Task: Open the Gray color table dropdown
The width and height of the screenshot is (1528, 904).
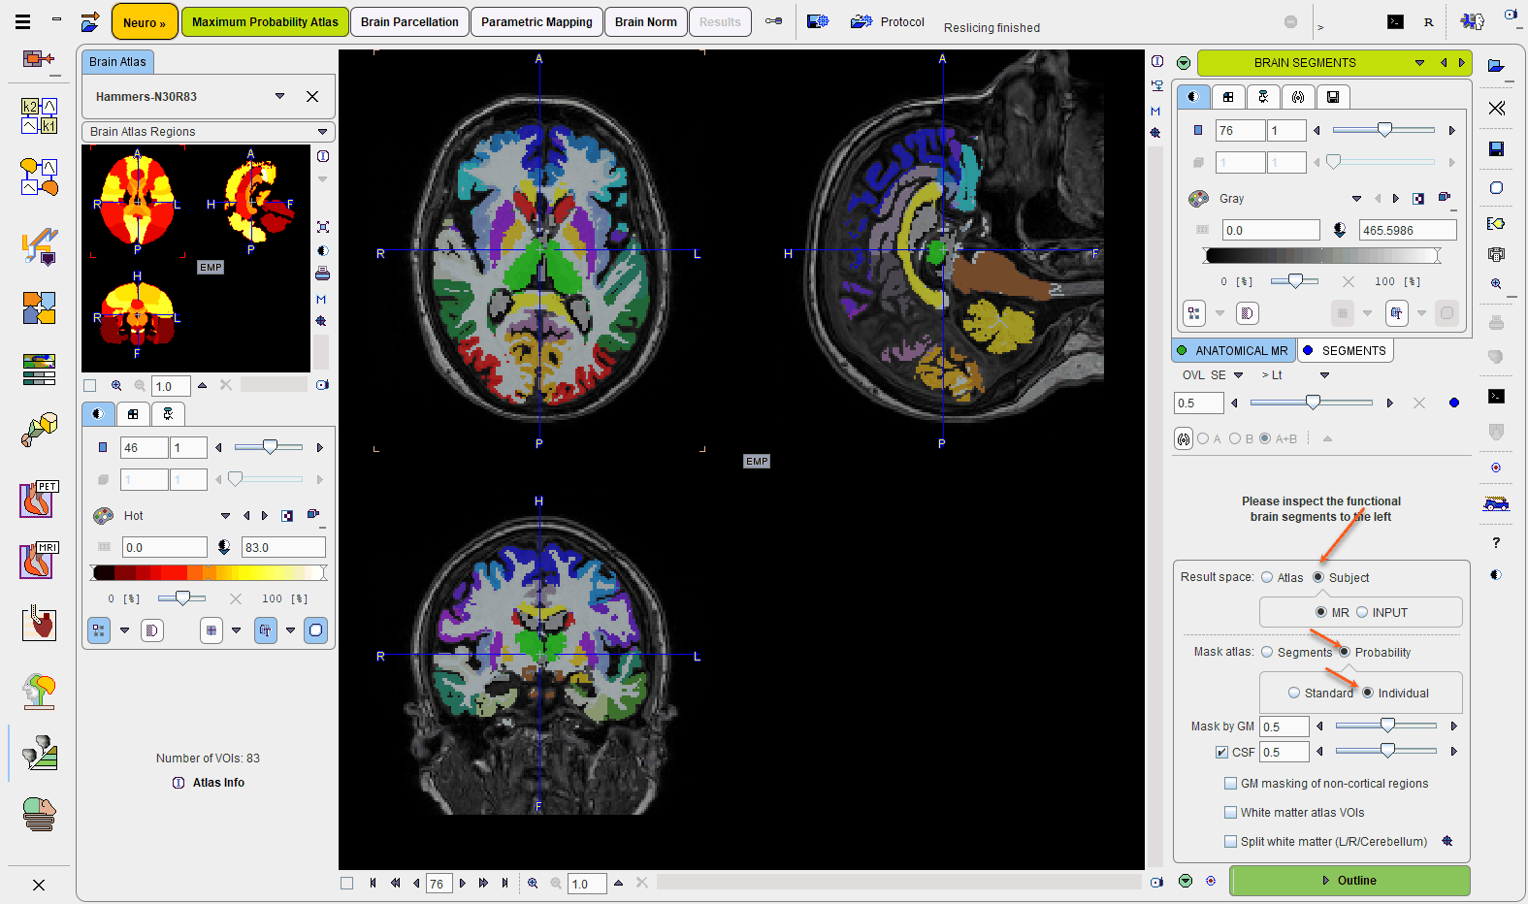Action: click(1356, 198)
